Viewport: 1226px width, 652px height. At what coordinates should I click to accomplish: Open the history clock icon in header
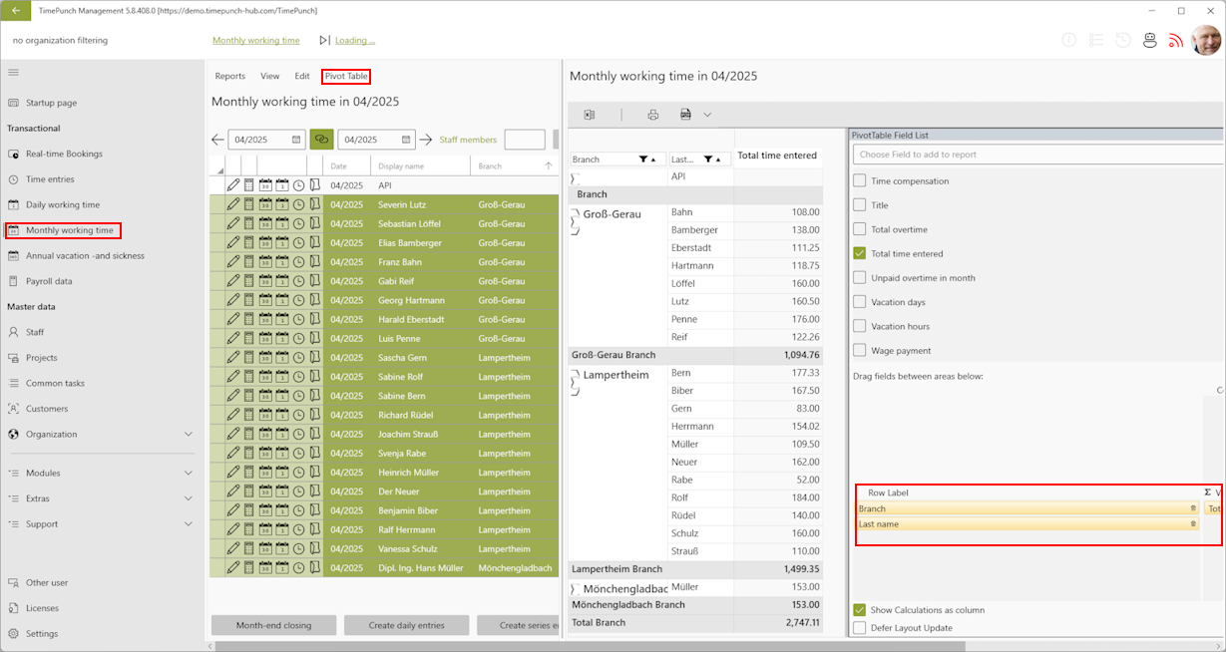click(x=1123, y=40)
